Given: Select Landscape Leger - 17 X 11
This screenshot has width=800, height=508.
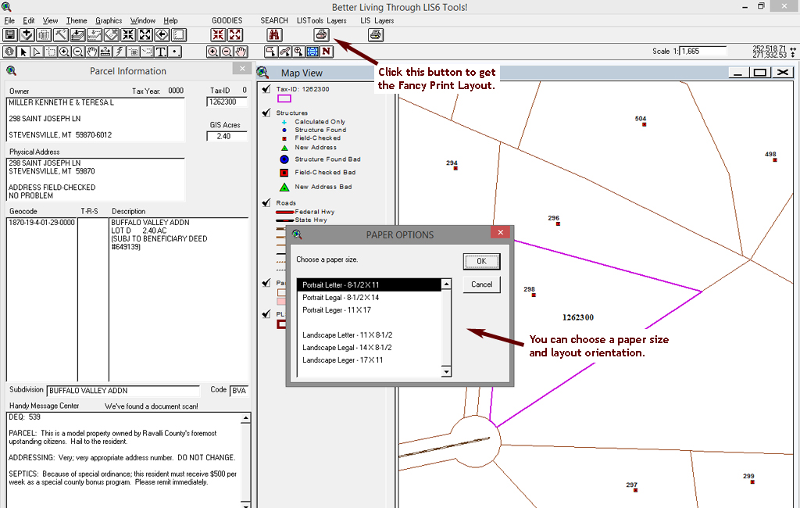Looking at the screenshot, I should [x=369, y=360].
